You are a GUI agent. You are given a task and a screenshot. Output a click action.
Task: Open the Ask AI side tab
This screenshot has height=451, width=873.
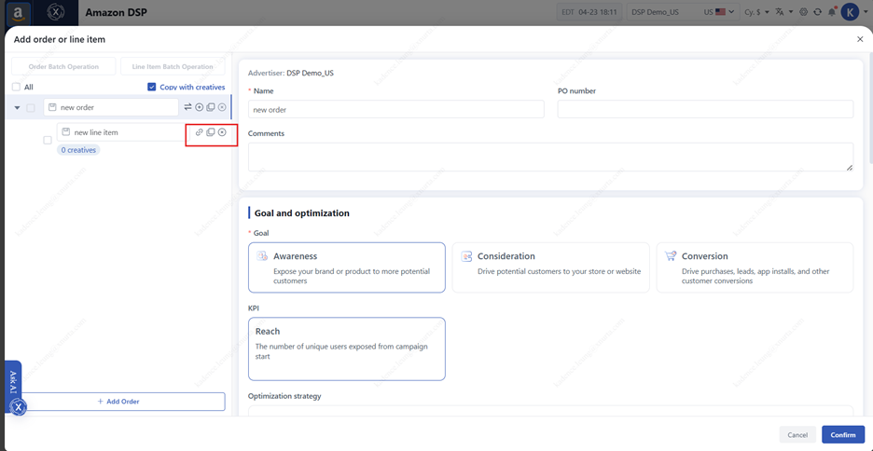click(13, 384)
